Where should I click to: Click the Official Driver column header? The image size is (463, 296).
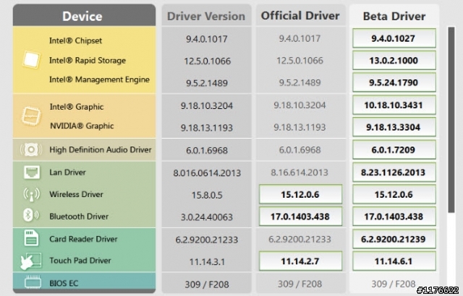pos(301,15)
